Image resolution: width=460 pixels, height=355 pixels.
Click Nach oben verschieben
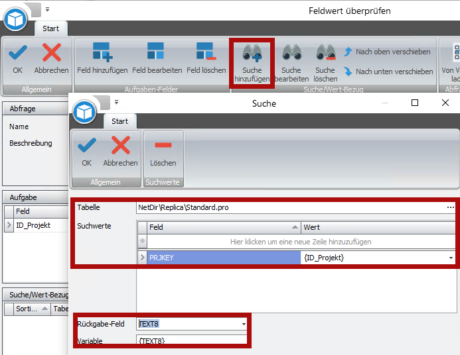coord(386,52)
